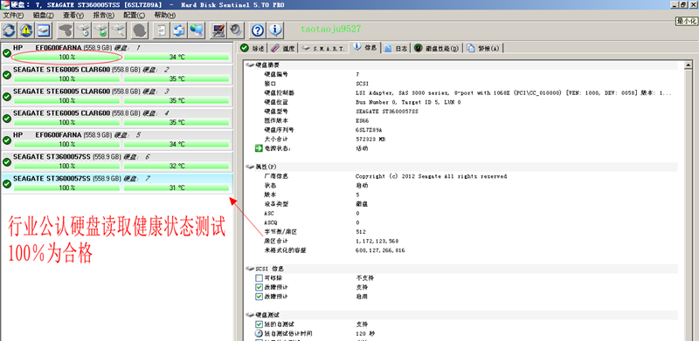Switch to the 温度 temperature tab
699x341 pixels.
pos(282,48)
